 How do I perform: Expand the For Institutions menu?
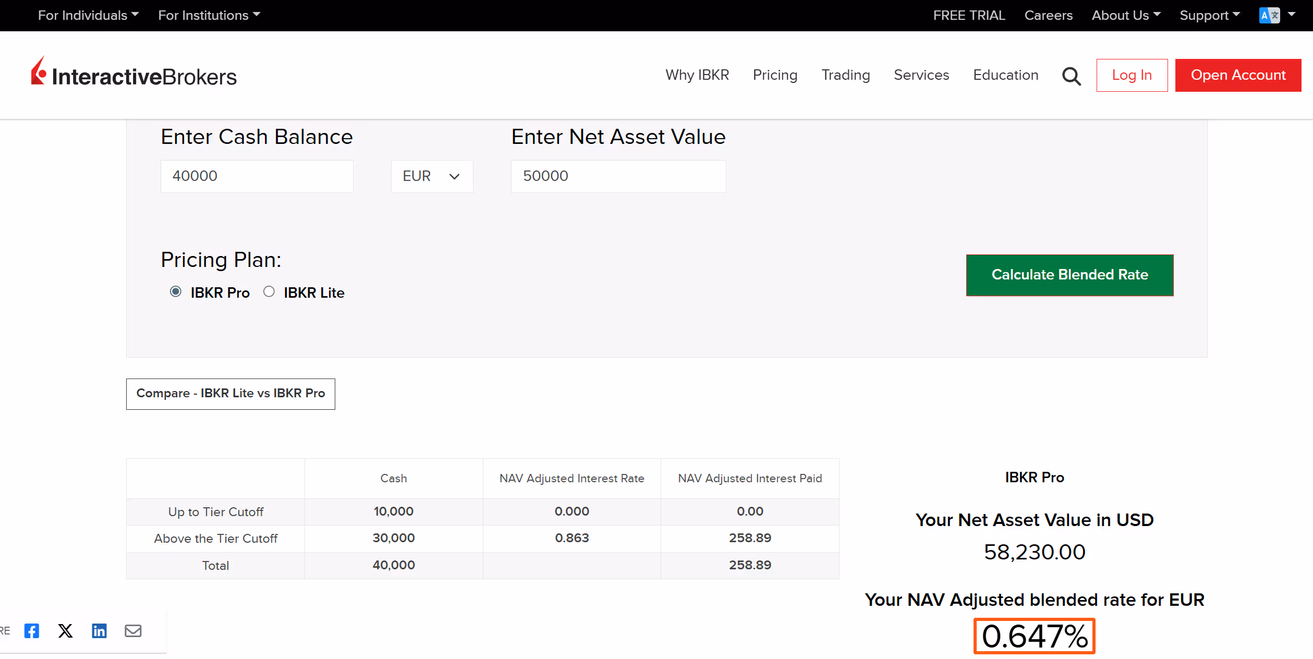[x=209, y=15]
